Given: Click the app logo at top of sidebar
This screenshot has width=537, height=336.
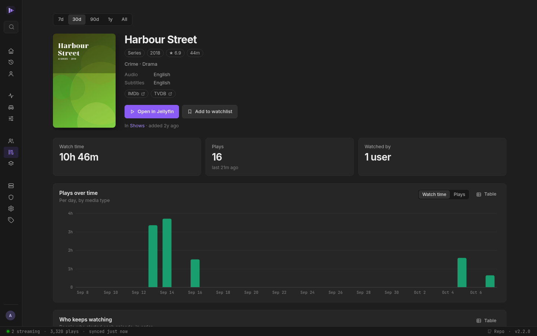Looking at the screenshot, I should (x=11, y=10).
